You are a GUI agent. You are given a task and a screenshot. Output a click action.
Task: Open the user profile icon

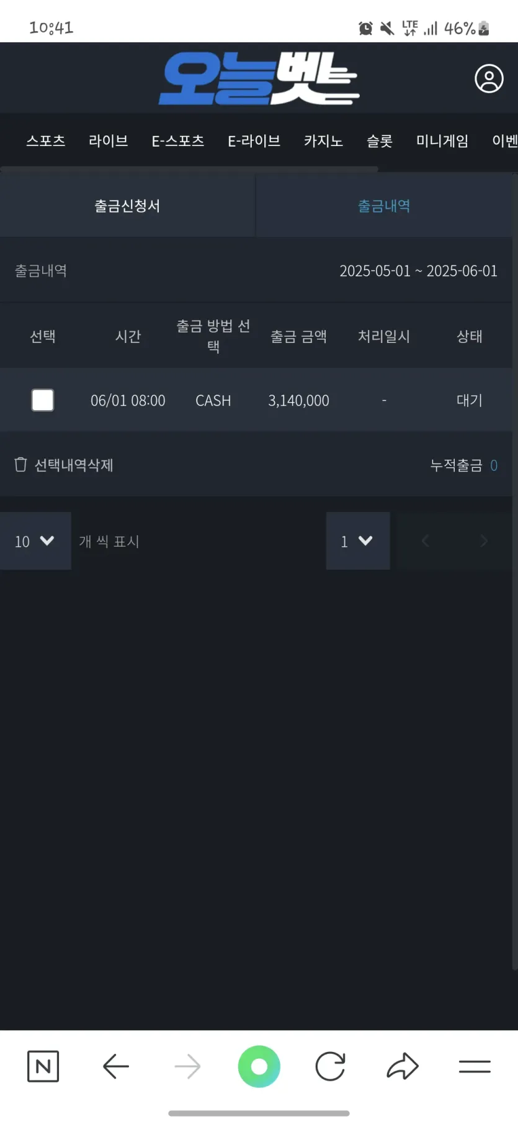489,79
